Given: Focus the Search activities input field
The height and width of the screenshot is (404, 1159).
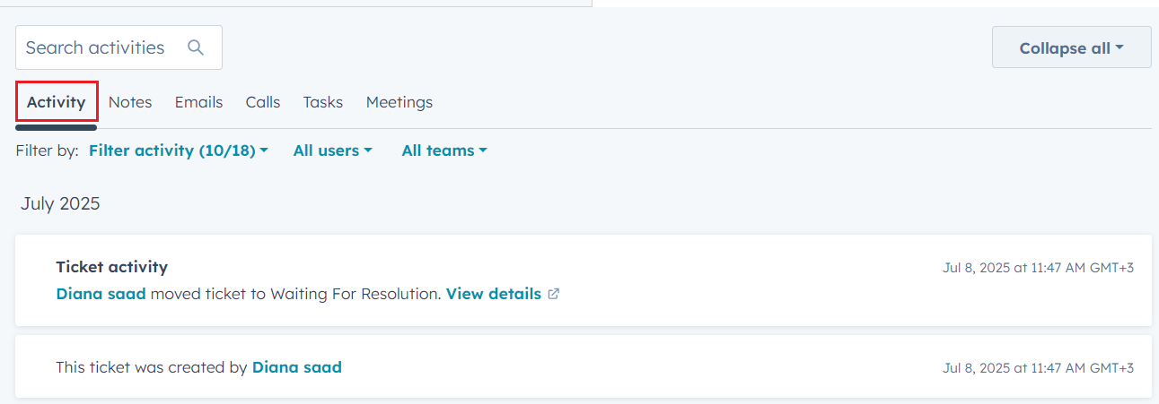Looking at the screenshot, I should (119, 47).
